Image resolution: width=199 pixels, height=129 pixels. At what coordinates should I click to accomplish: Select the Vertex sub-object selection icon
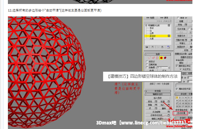tap(149, 58)
